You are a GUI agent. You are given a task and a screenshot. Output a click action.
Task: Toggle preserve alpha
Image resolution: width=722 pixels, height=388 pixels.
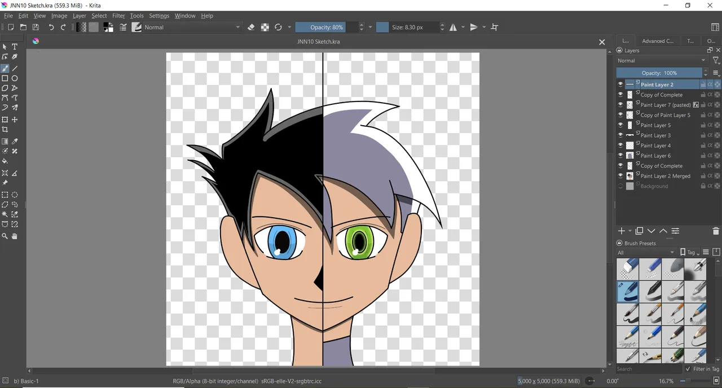point(265,27)
